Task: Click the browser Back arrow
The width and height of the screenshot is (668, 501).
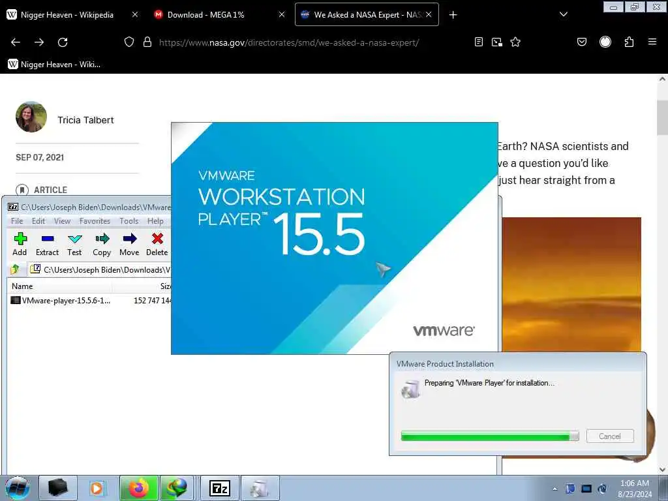Action: pos(16,42)
